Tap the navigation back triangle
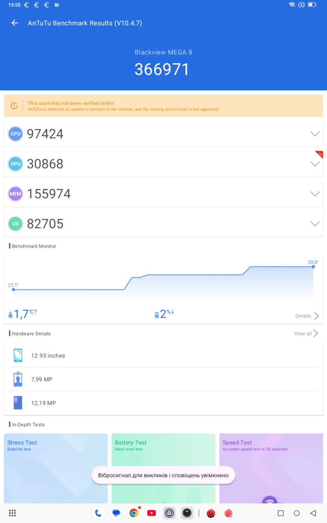Screen dimensions: 327x523 [313, 513]
